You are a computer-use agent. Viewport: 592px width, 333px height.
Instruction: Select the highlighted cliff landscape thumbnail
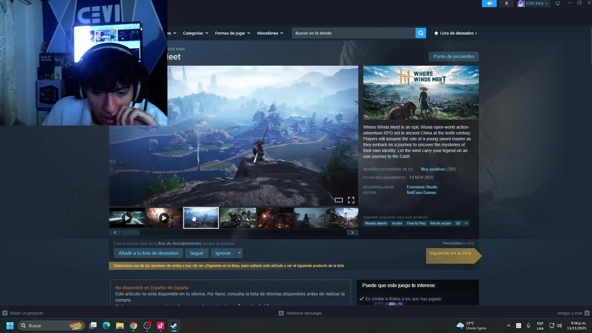coord(201,218)
